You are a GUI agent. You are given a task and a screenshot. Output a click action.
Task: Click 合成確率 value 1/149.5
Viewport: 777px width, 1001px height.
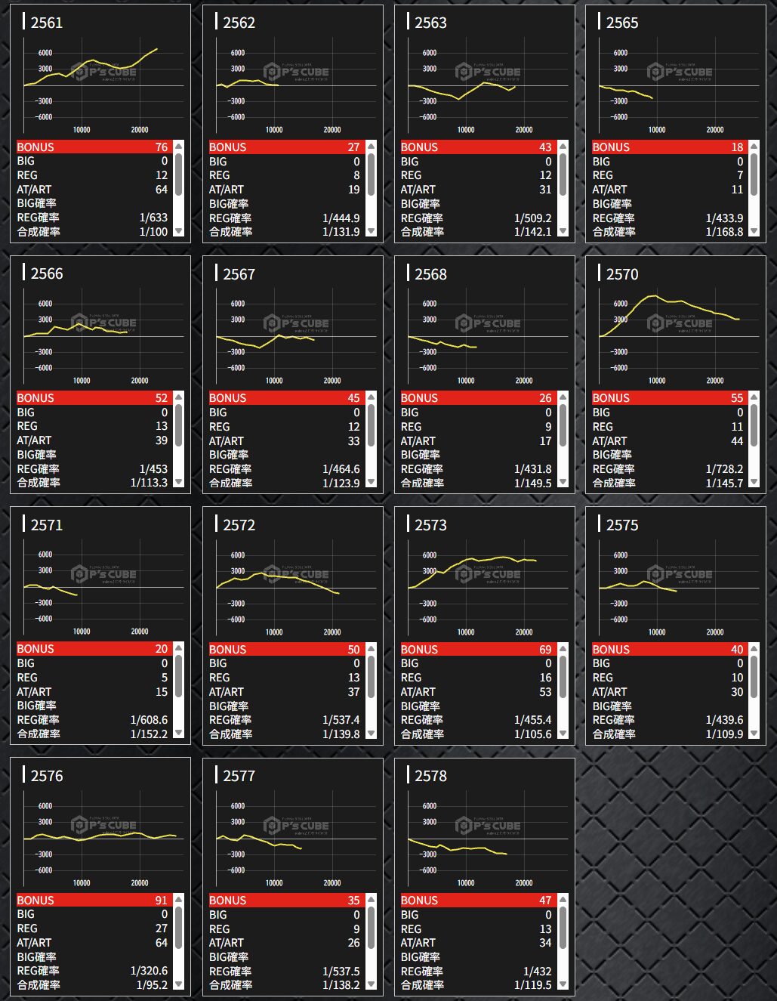(x=532, y=483)
